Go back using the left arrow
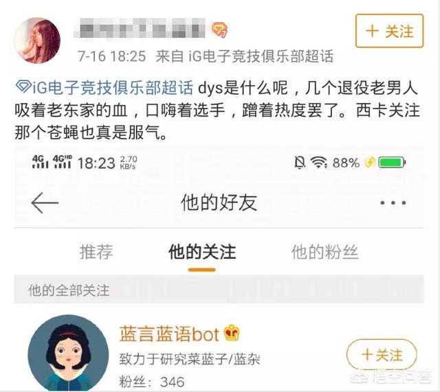This screenshot has height=392, width=440. [45, 203]
